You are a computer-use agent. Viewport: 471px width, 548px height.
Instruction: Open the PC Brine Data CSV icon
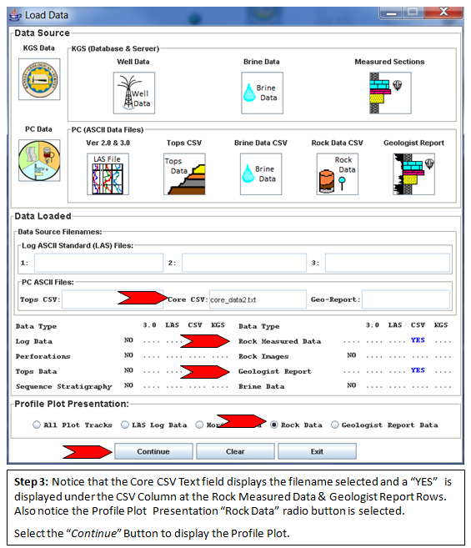coord(261,174)
